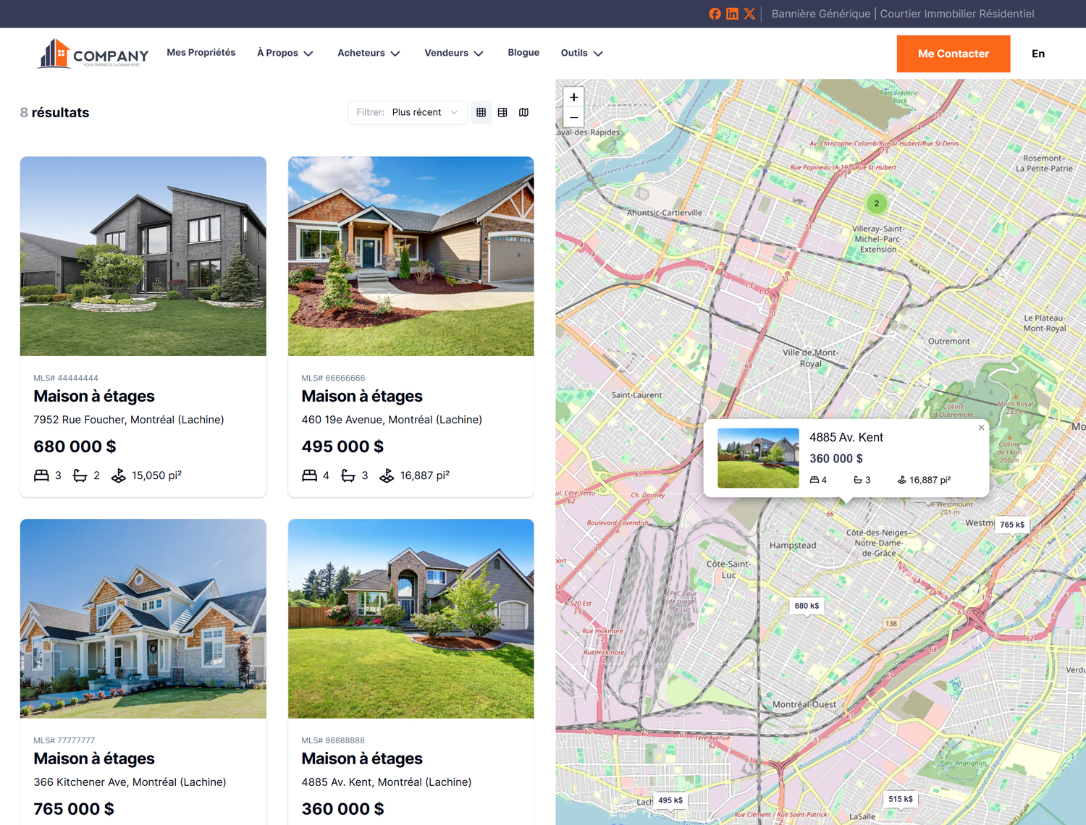Zoom in on the map

coord(573,96)
